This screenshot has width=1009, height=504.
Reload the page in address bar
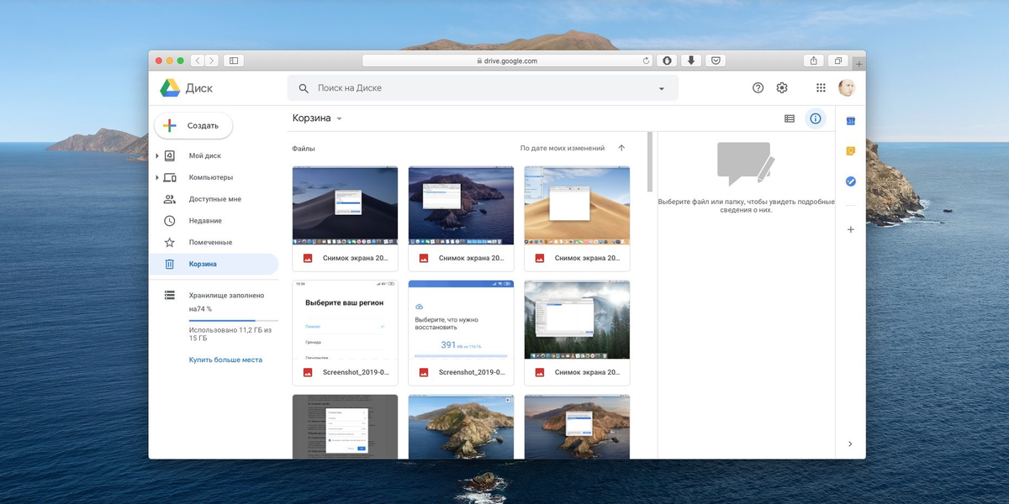[x=646, y=60]
